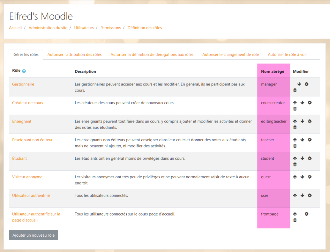The height and width of the screenshot is (252, 330).
Task: Move the Gestionnaire role down
Action: click(x=299, y=84)
